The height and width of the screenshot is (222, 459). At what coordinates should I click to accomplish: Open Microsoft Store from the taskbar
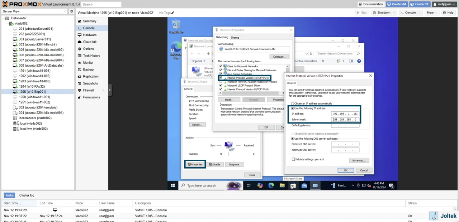tap(293, 185)
